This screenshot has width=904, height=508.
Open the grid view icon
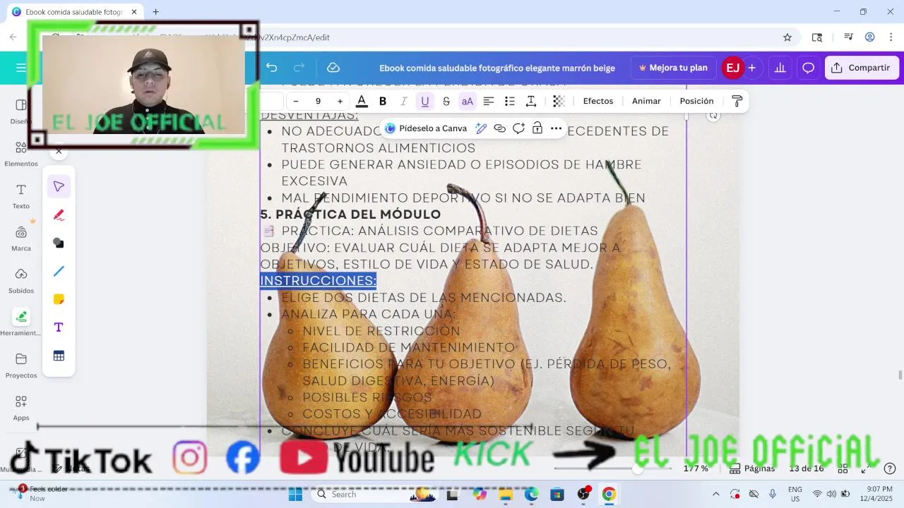coord(843,468)
